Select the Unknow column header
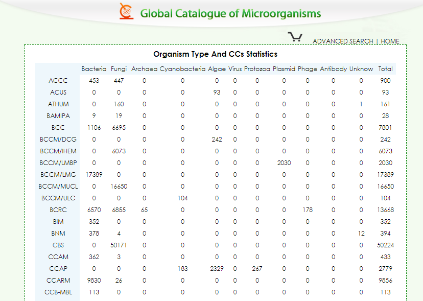Screen dimensions: 423x301 pos(361,69)
